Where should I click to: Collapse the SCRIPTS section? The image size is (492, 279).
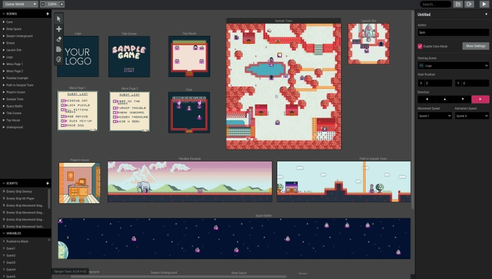coord(4,183)
